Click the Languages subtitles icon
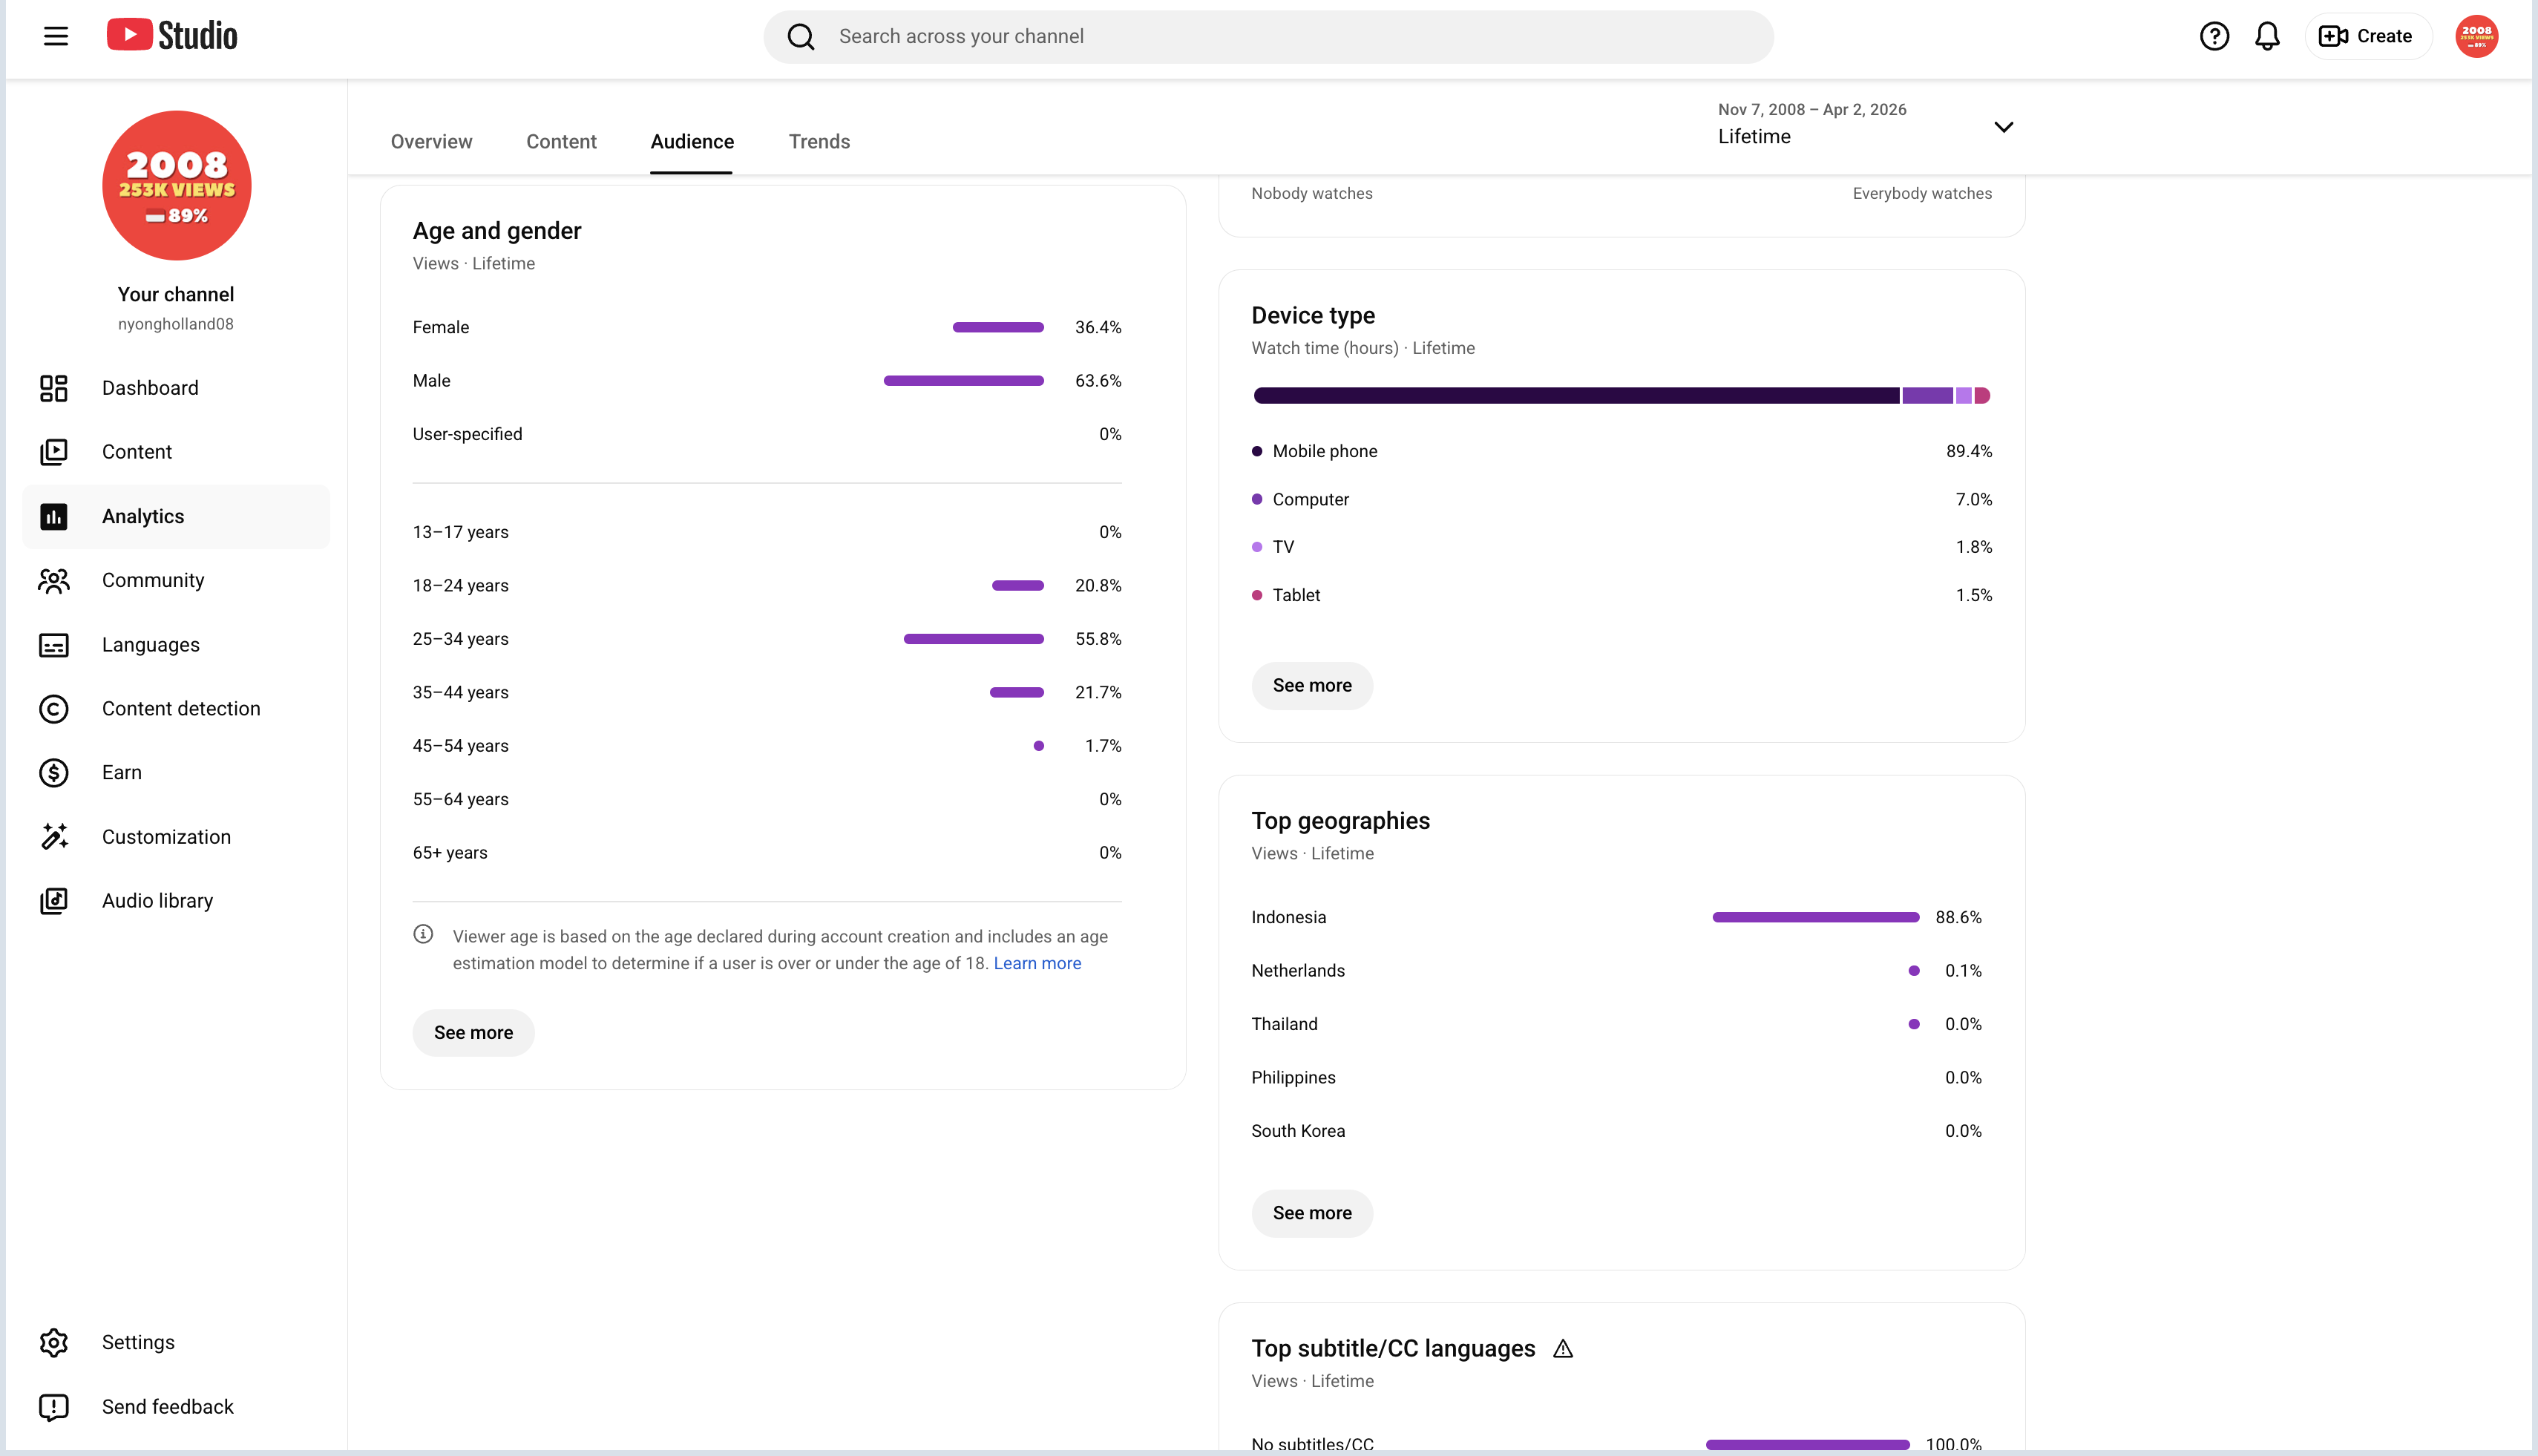2538x1456 pixels. (54, 645)
